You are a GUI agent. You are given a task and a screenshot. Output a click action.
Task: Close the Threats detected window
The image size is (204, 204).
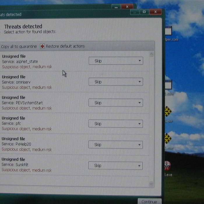coord(155,12)
